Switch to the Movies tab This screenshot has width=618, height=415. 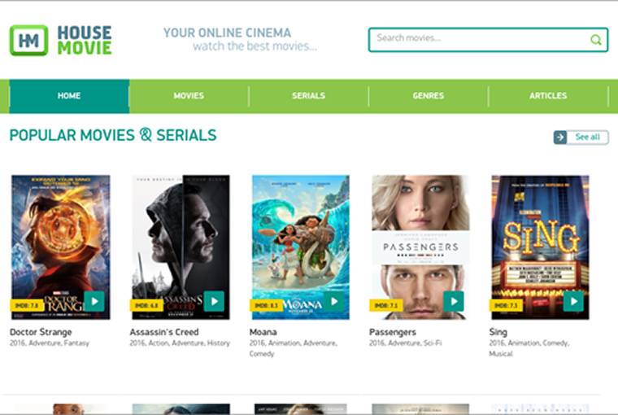[x=189, y=96]
